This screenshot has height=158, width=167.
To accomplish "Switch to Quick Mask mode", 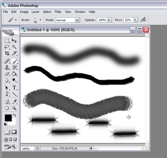I will point(14,132).
